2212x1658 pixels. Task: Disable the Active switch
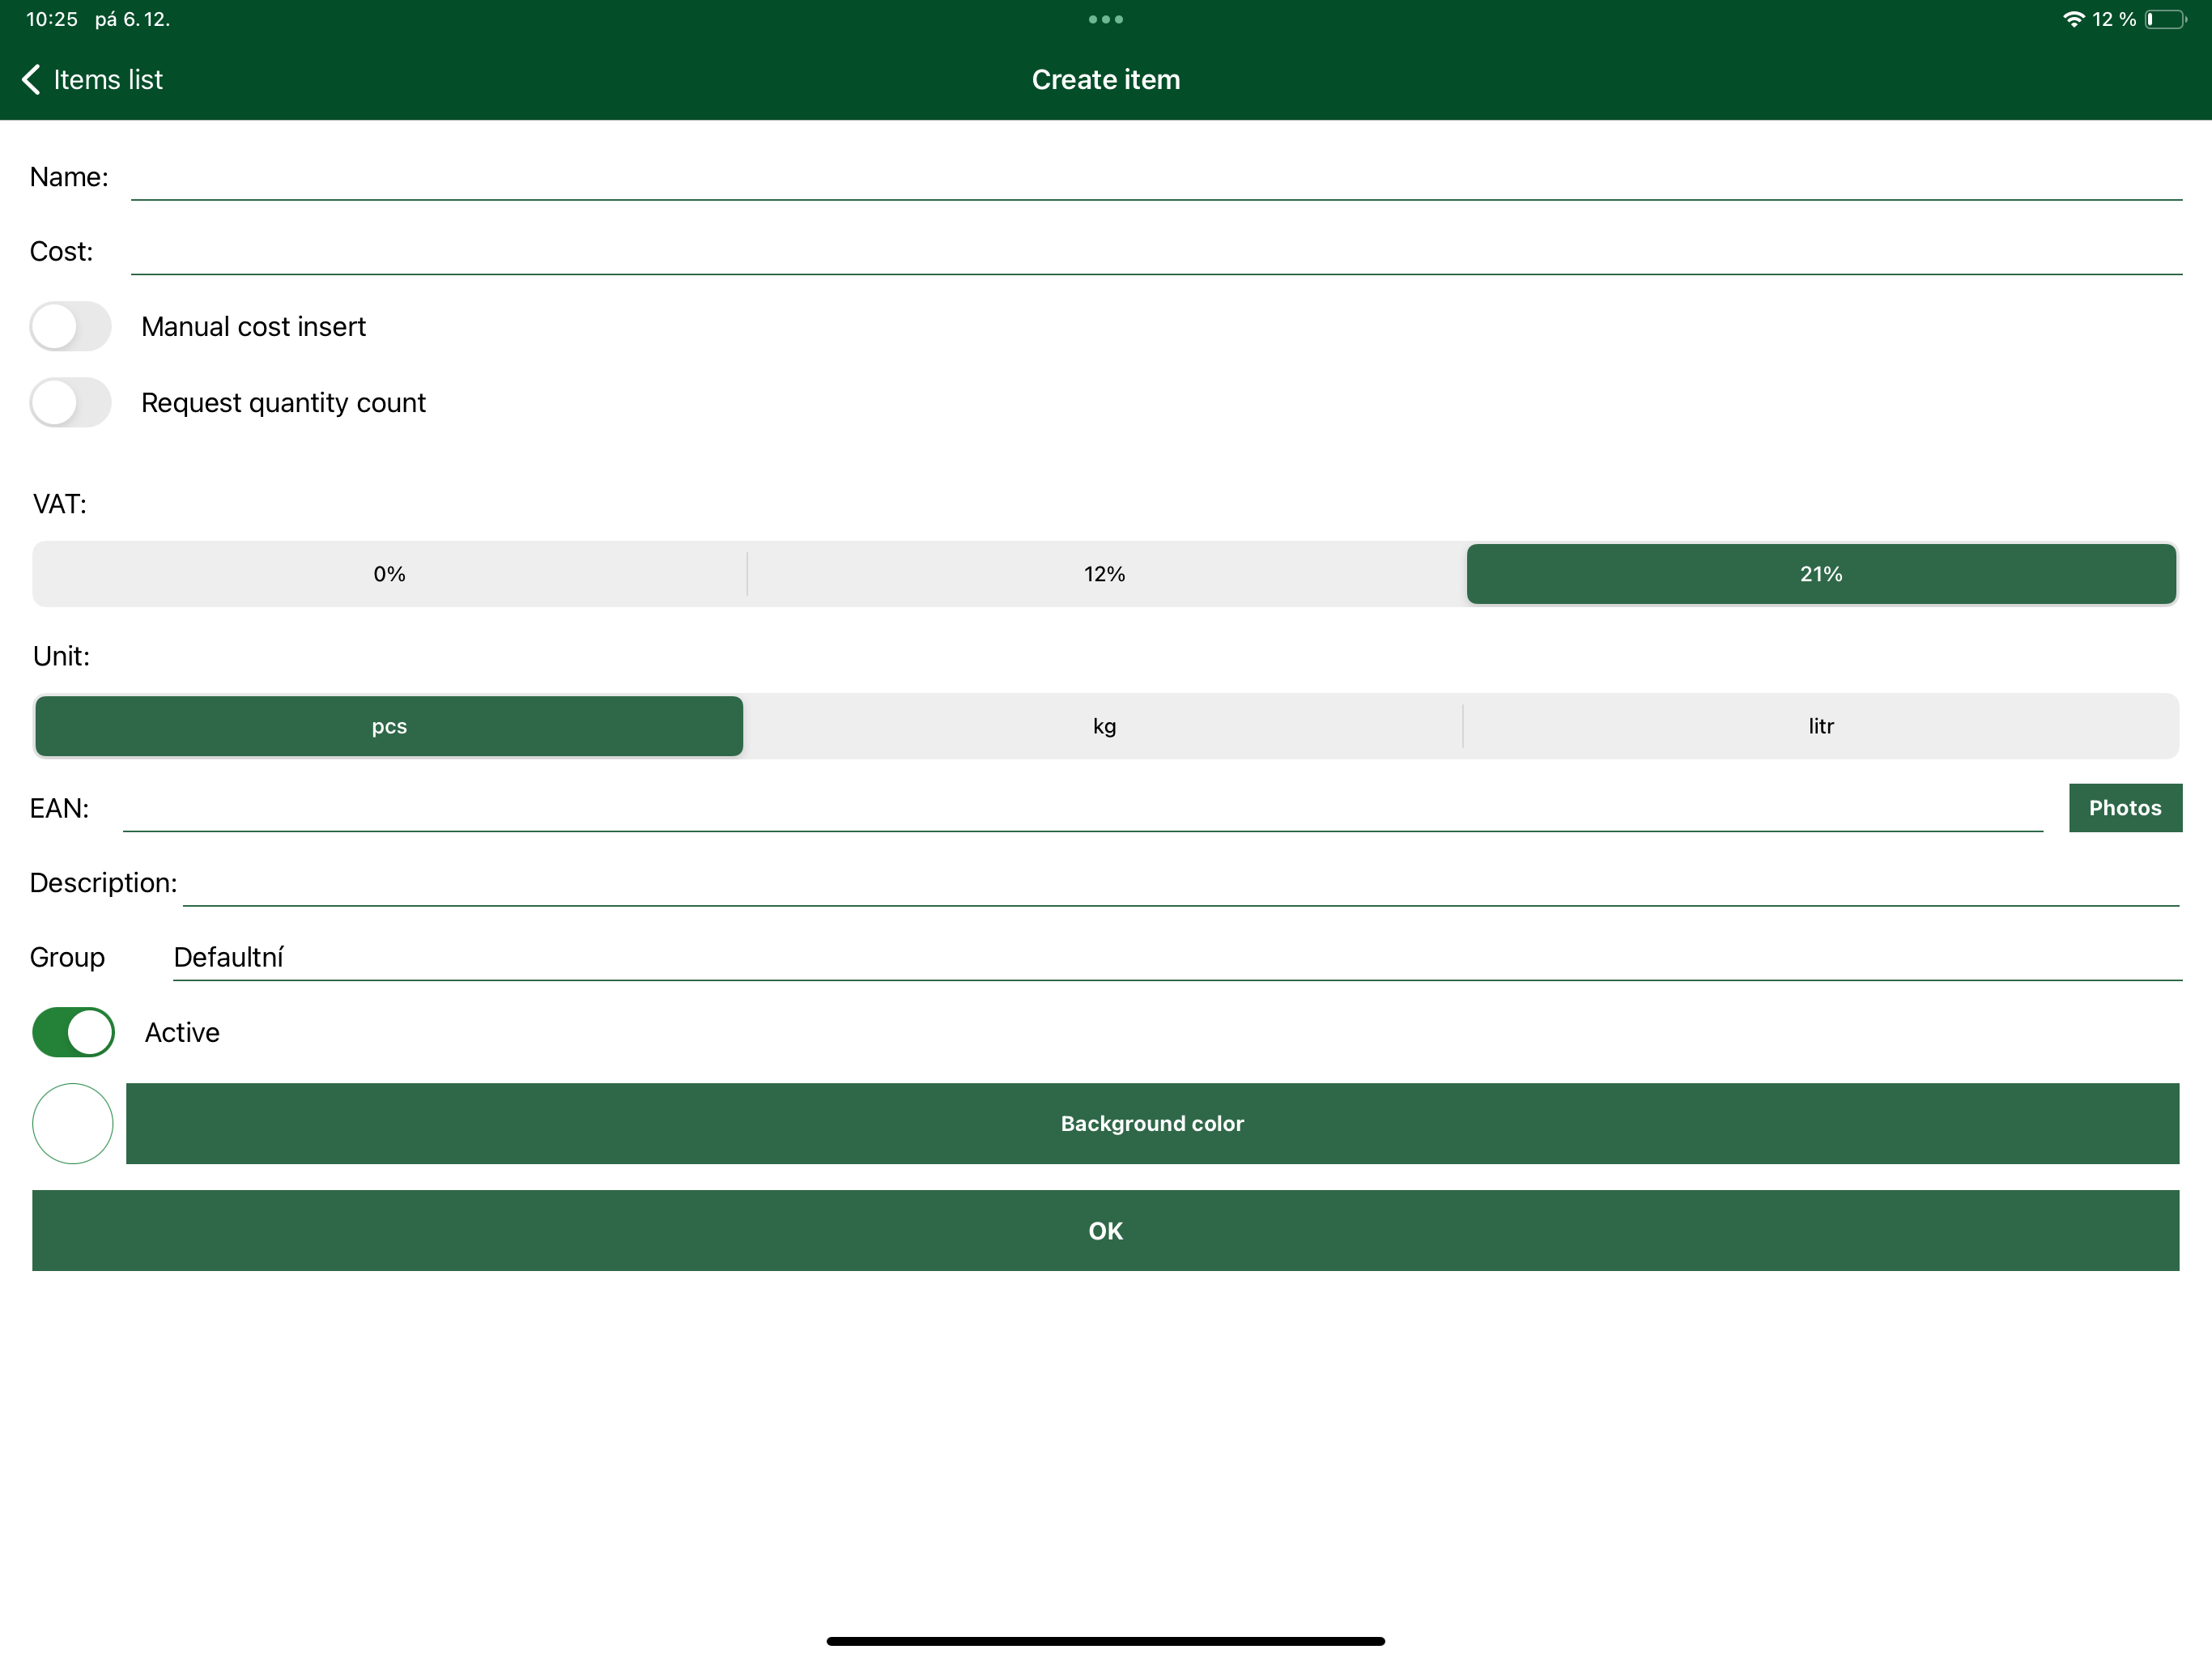72,1032
